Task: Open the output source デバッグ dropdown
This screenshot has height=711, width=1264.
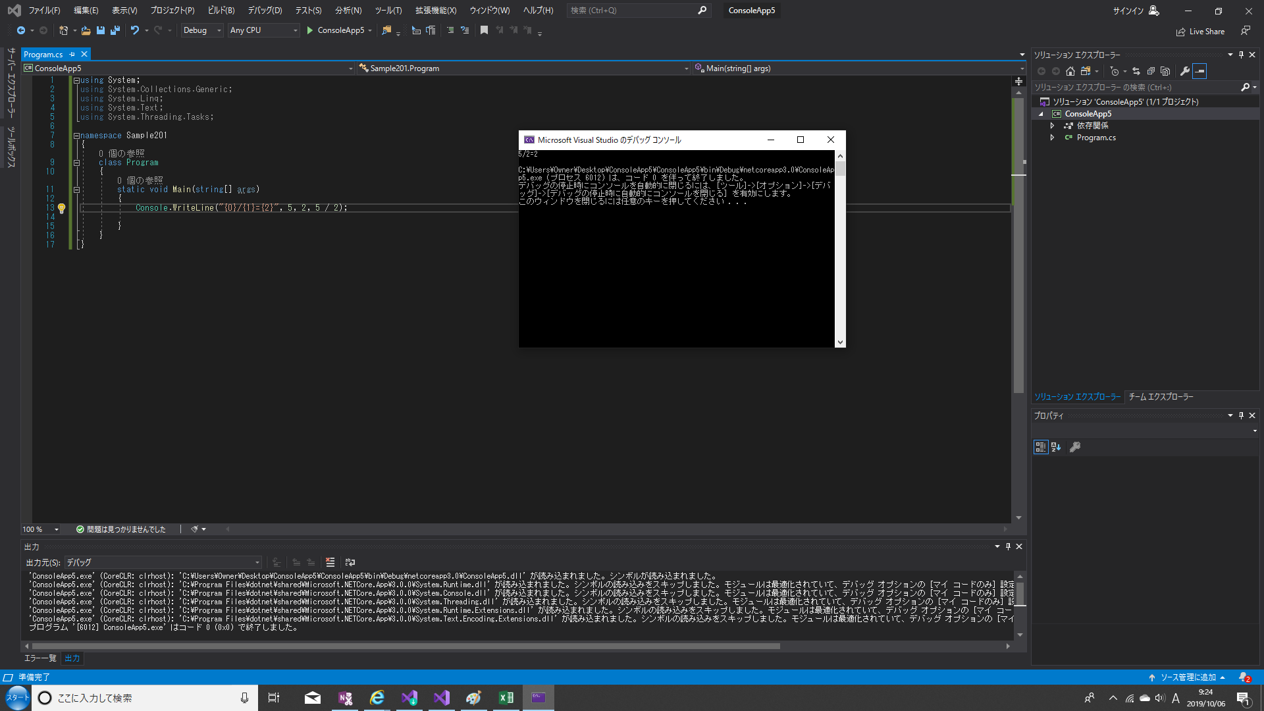Action: 163,562
